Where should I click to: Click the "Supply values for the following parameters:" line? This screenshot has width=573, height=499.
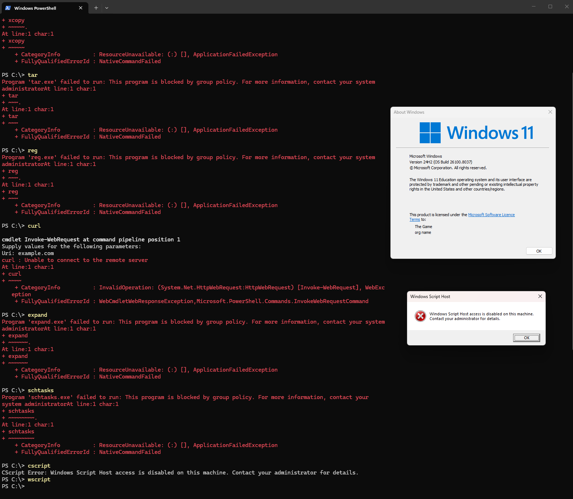click(x=71, y=246)
